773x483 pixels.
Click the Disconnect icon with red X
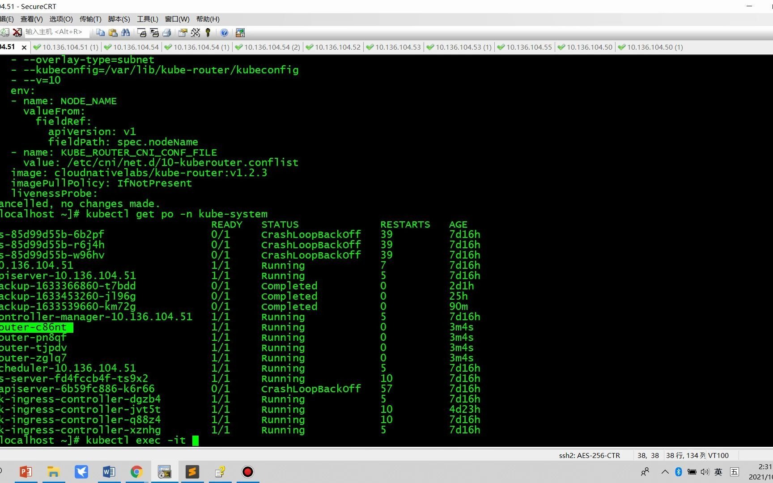coord(17,32)
